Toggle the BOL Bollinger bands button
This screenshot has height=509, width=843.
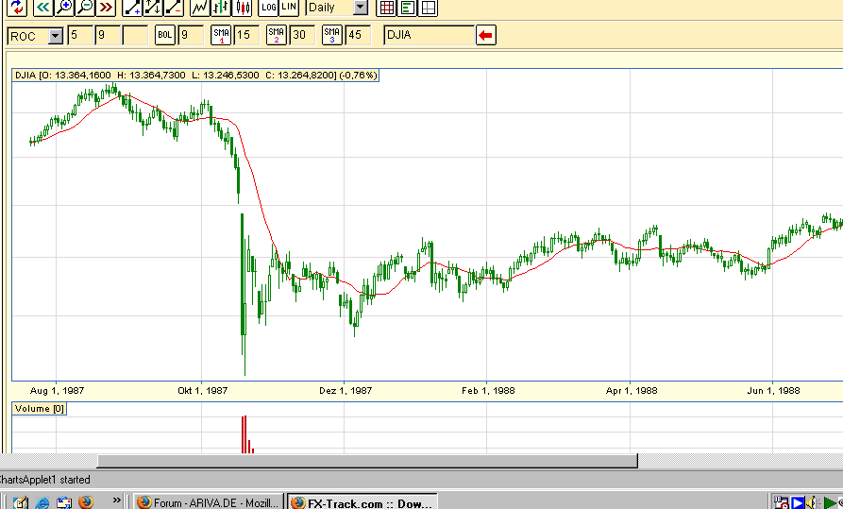(165, 35)
